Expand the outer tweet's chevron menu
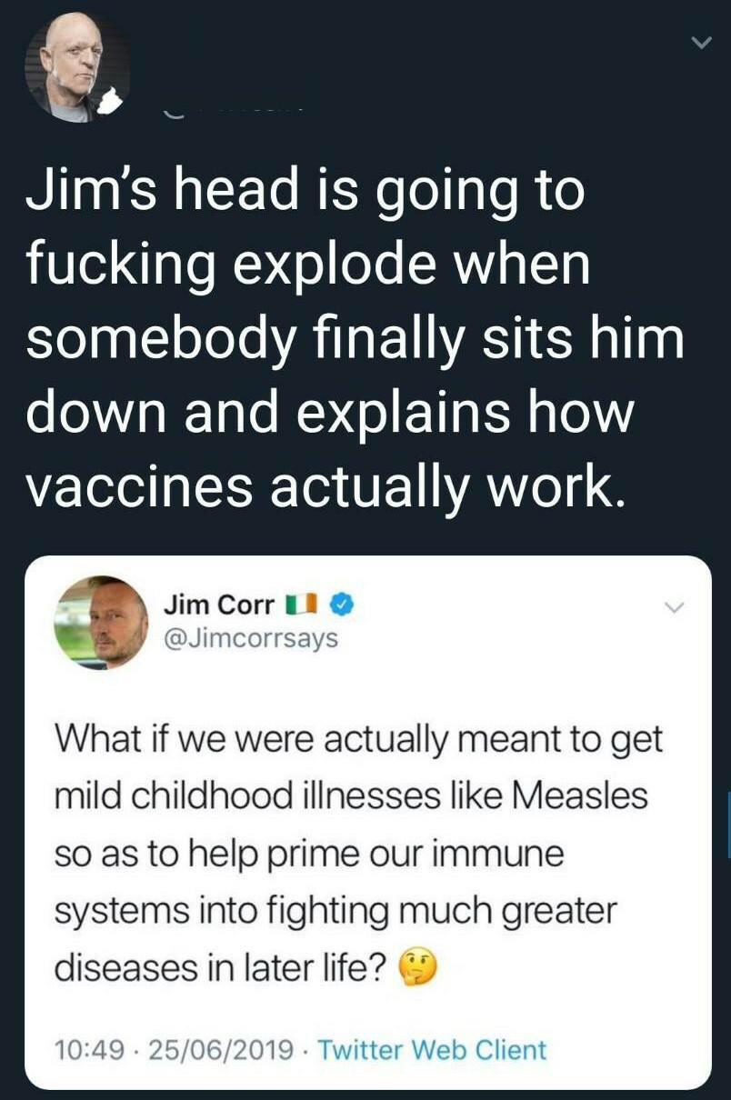The height and width of the screenshot is (1100, 731). tap(699, 42)
